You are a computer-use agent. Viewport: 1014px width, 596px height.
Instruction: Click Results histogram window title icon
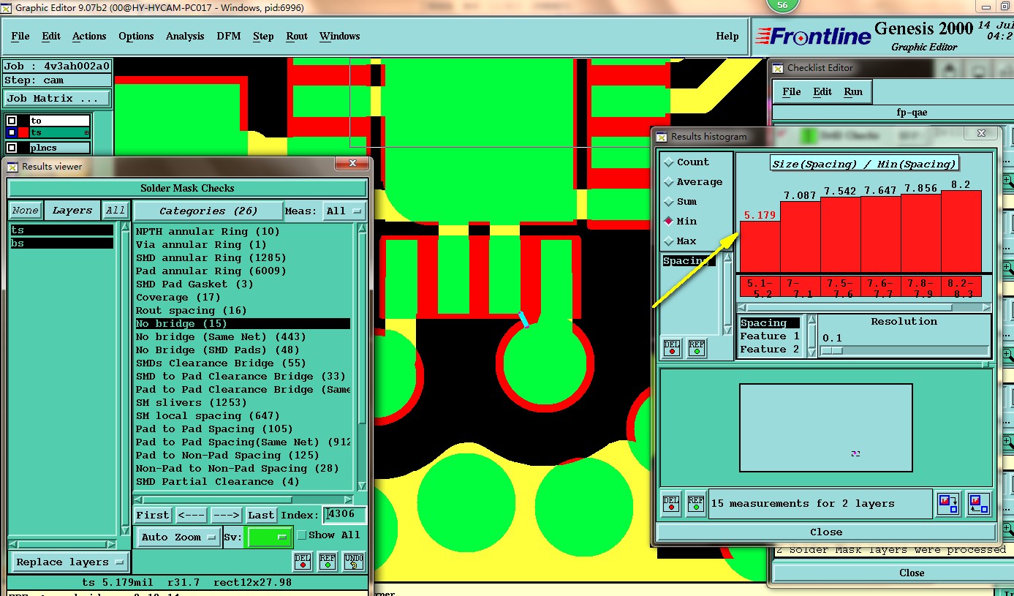[x=662, y=136]
